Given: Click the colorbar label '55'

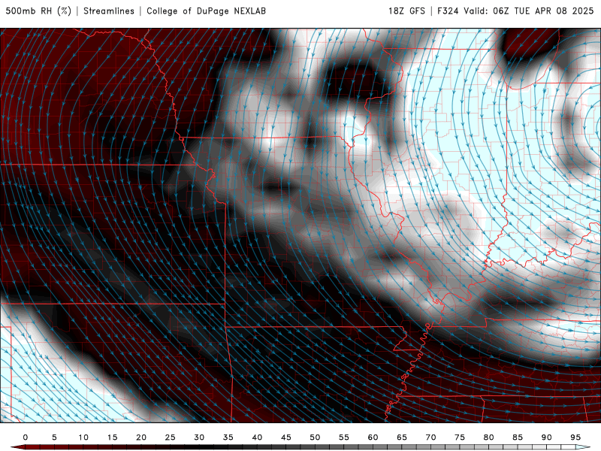Looking at the screenshot, I should click(344, 437).
